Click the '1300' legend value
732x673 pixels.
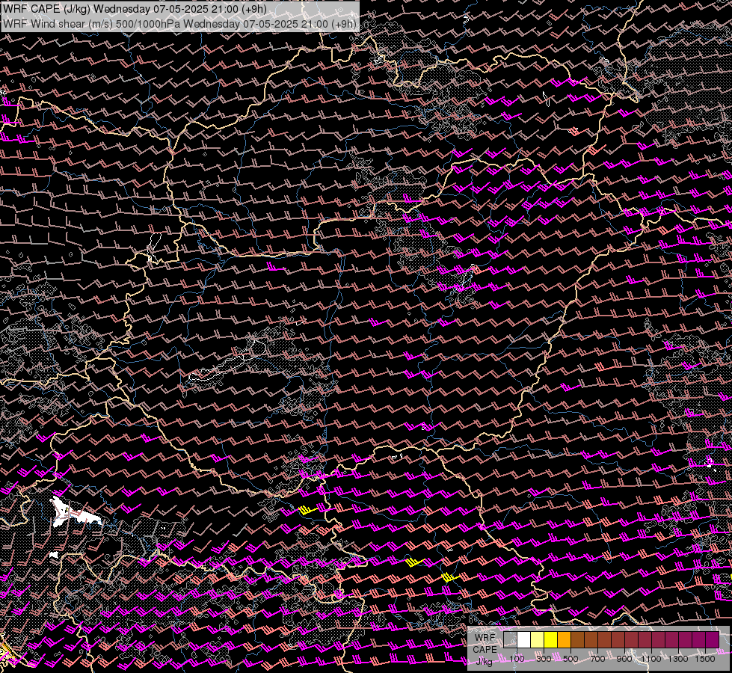(x=678, y=659)
